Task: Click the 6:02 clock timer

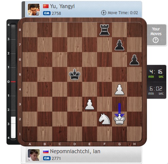Action: (x=156, y=90)
